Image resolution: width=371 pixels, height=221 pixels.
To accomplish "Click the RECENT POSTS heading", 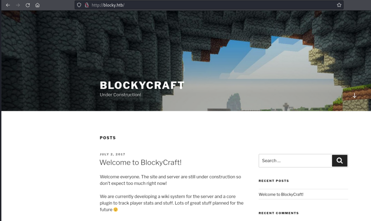I will [274, 181].
